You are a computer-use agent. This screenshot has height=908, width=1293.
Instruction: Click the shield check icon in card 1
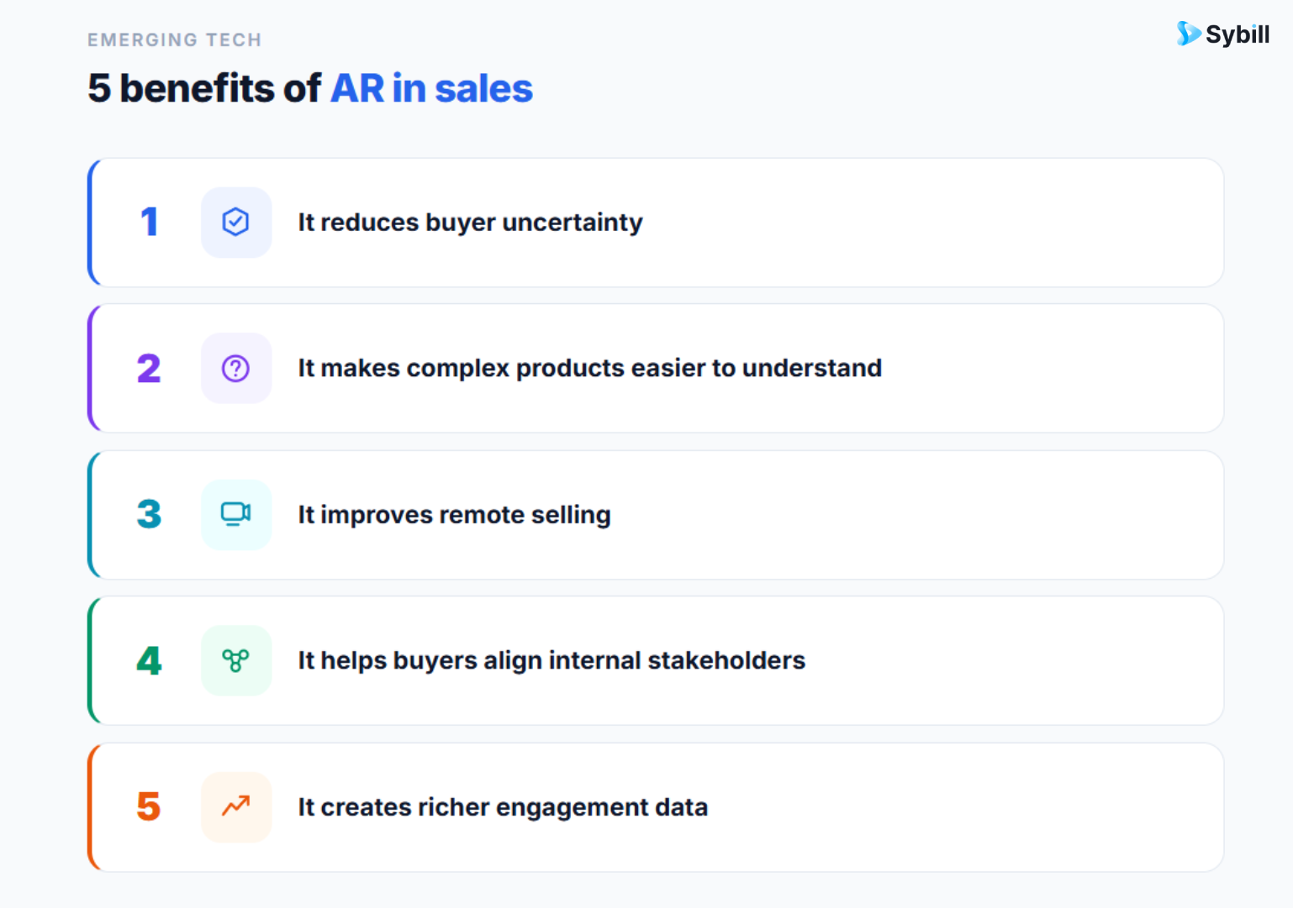[x=235, y=222]
